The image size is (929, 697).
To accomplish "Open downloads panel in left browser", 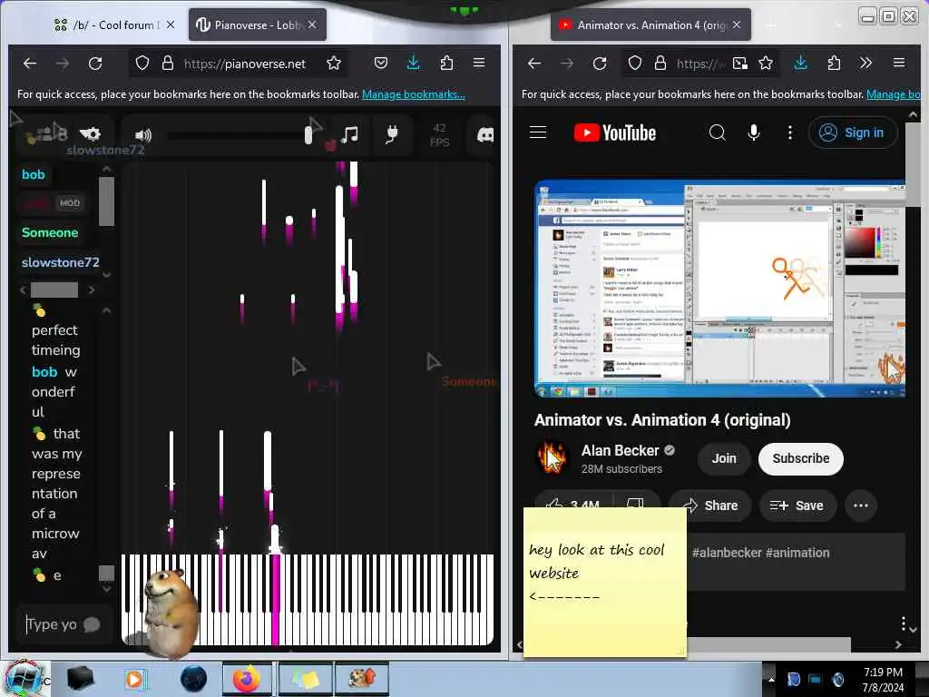I will point(414,63).
